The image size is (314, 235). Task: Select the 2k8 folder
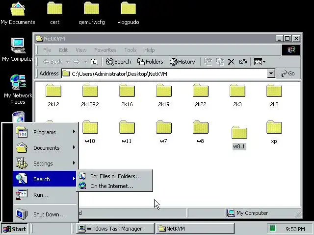click(274, 95)
